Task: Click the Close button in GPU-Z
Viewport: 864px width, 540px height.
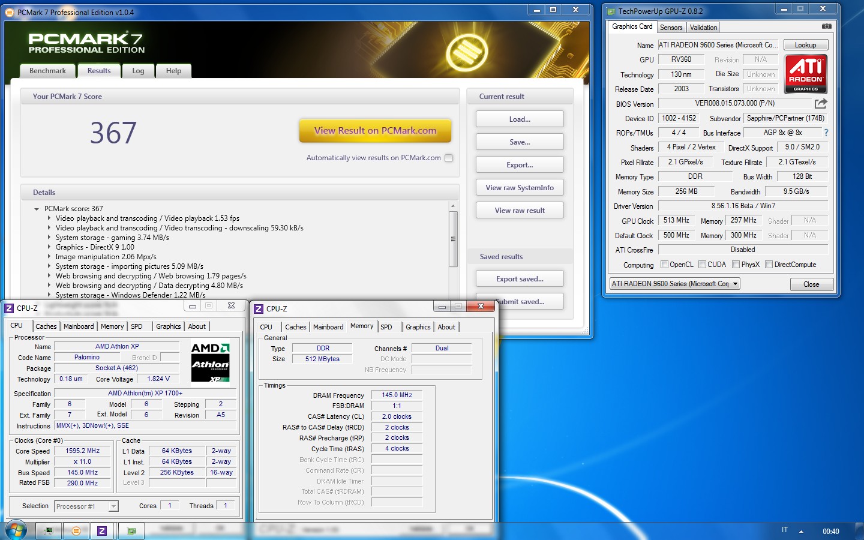Action: tap(811, 284)
